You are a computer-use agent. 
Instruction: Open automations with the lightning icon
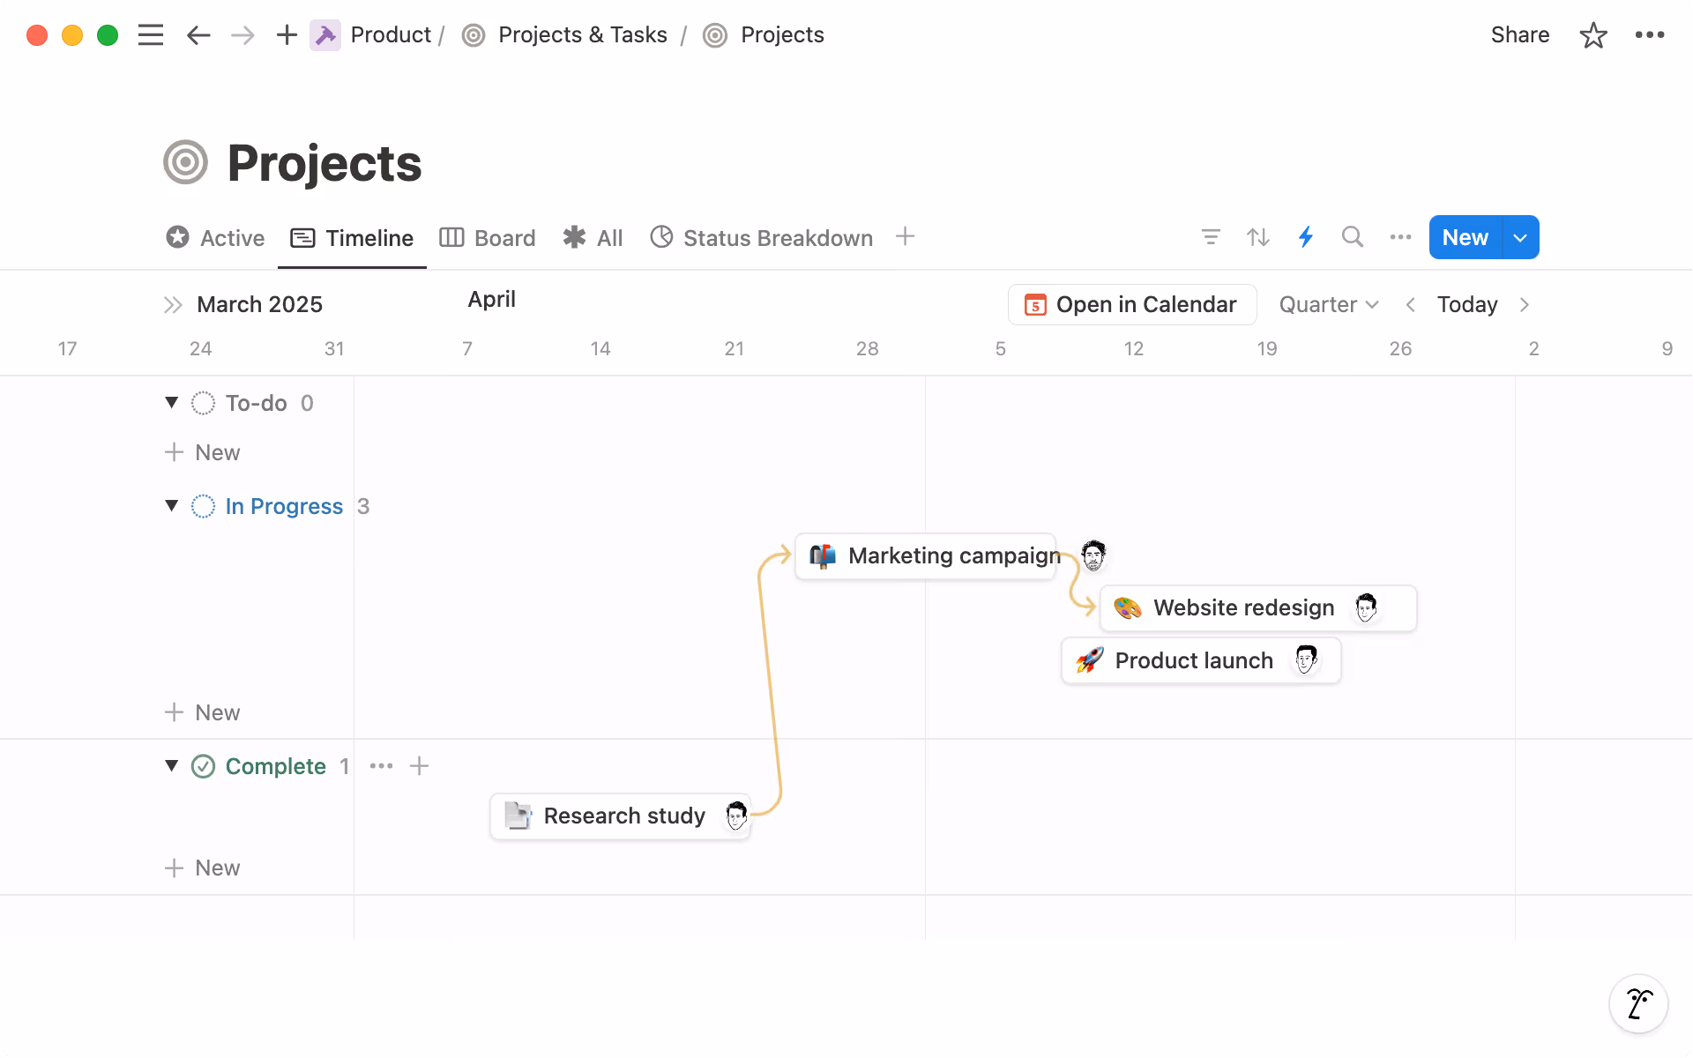1306,237
